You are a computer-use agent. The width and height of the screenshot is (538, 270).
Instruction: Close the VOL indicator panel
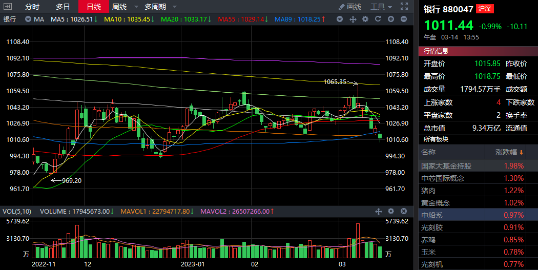[x=404, y=211]
